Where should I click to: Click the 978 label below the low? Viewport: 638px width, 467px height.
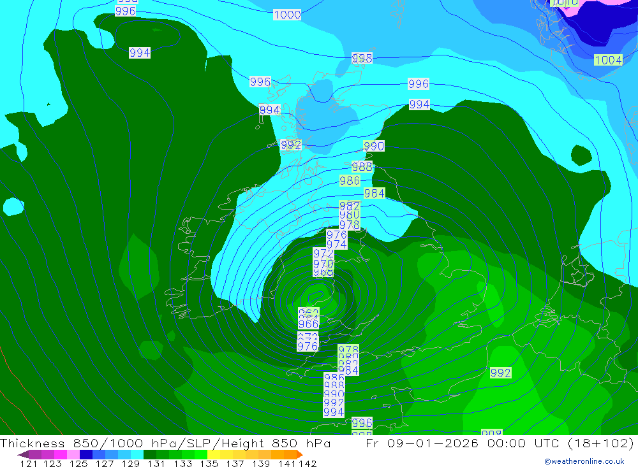pos(348,350)
